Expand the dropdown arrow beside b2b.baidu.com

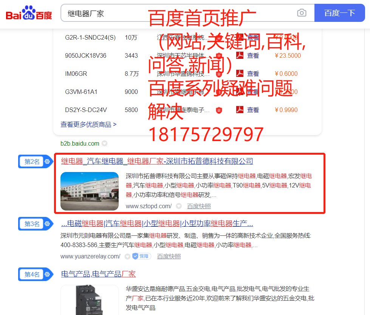click(x=104, y=143)
